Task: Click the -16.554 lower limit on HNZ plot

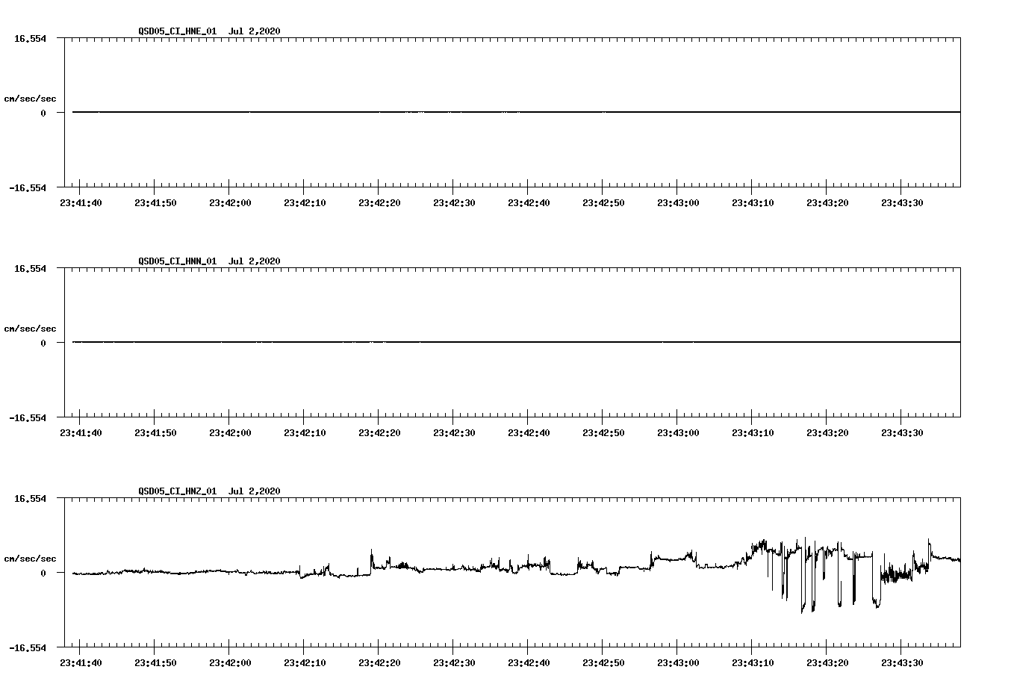Action: coord(28,648)
